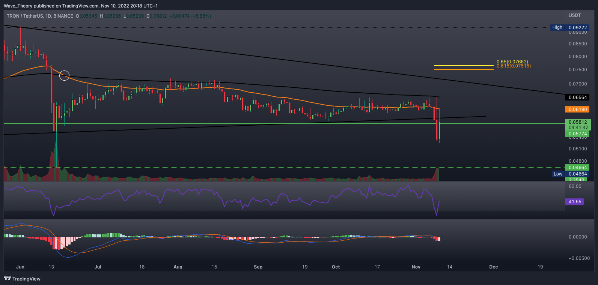Click the black trendline price label 0.06564
This screenshot has width=598, height=285.
pos(577,97)
